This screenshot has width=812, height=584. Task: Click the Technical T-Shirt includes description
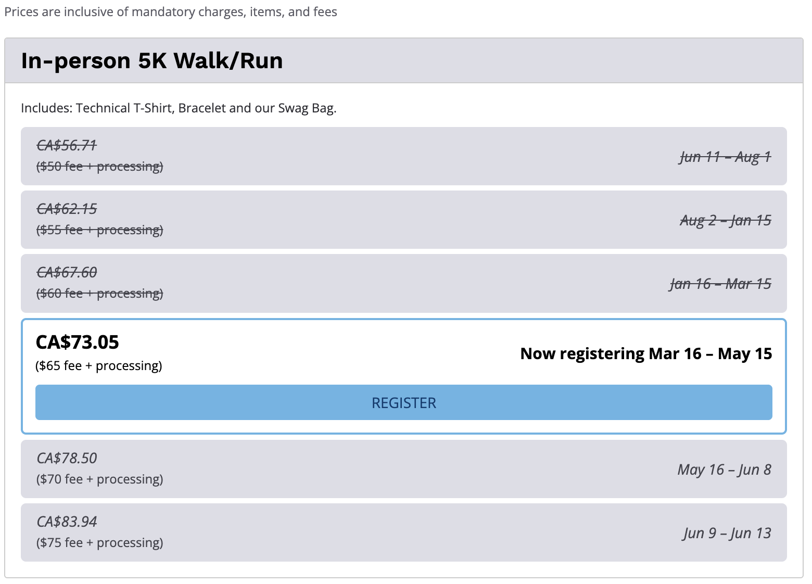pyautogui.click(x=179, y=108)
